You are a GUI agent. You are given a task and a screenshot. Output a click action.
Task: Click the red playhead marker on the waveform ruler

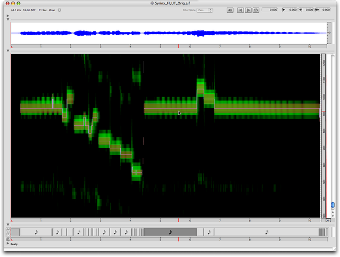click(178, 46)
